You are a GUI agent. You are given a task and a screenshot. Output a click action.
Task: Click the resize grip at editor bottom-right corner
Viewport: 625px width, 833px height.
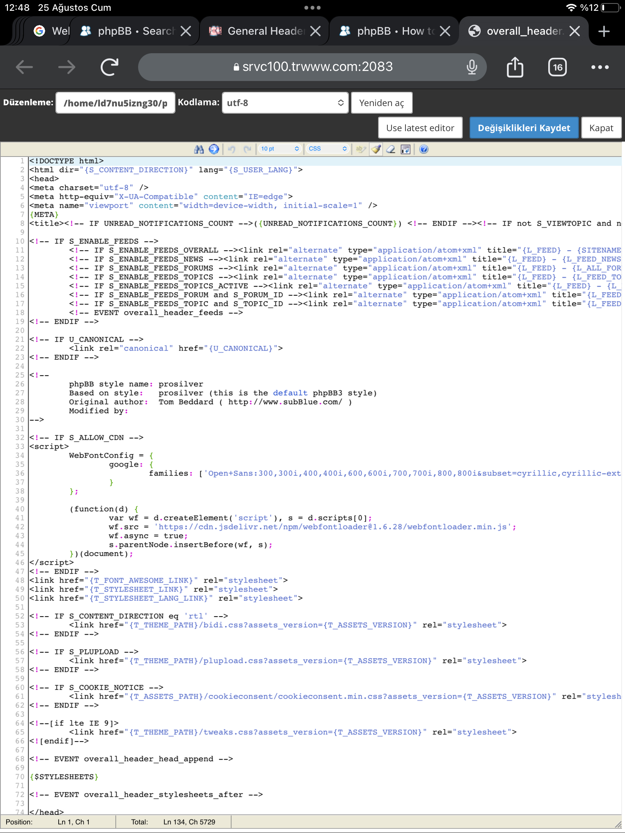point(618,824)
